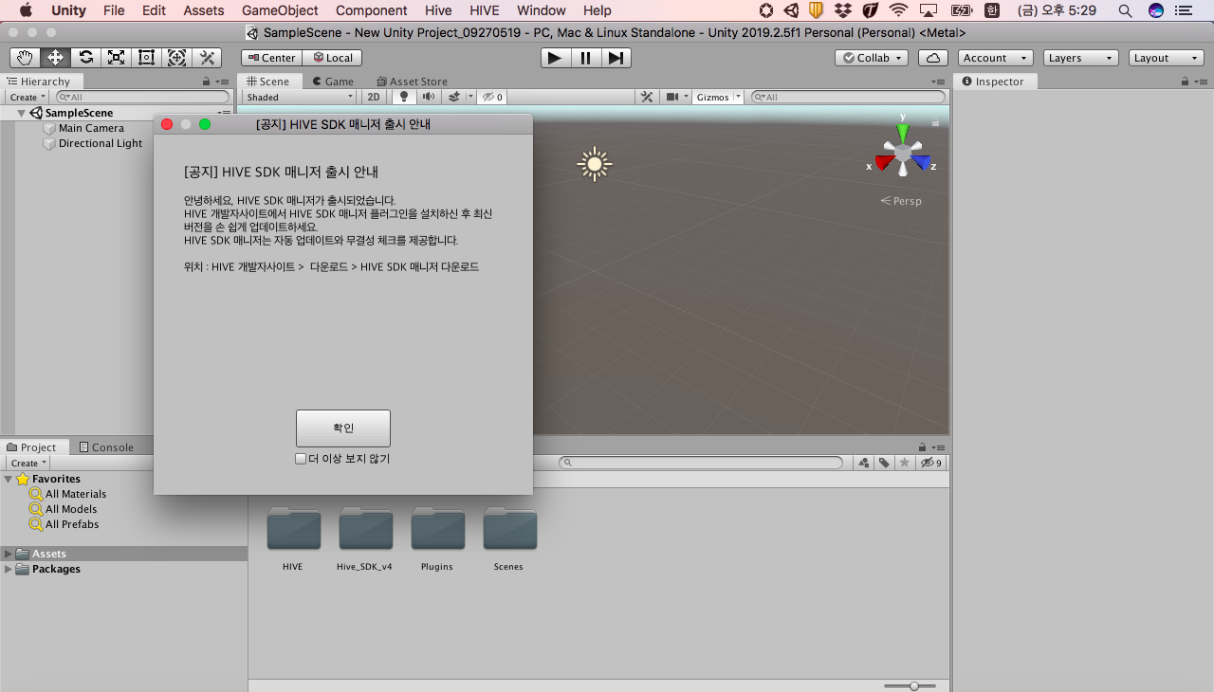Viewport: 1214px width, 692px height.
Task: Open the Layers dropdown
Action: [1080, 58]
